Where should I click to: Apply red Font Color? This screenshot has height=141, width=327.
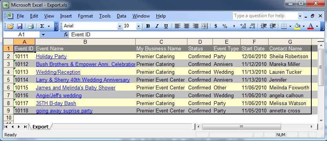(x=311, y=26)
